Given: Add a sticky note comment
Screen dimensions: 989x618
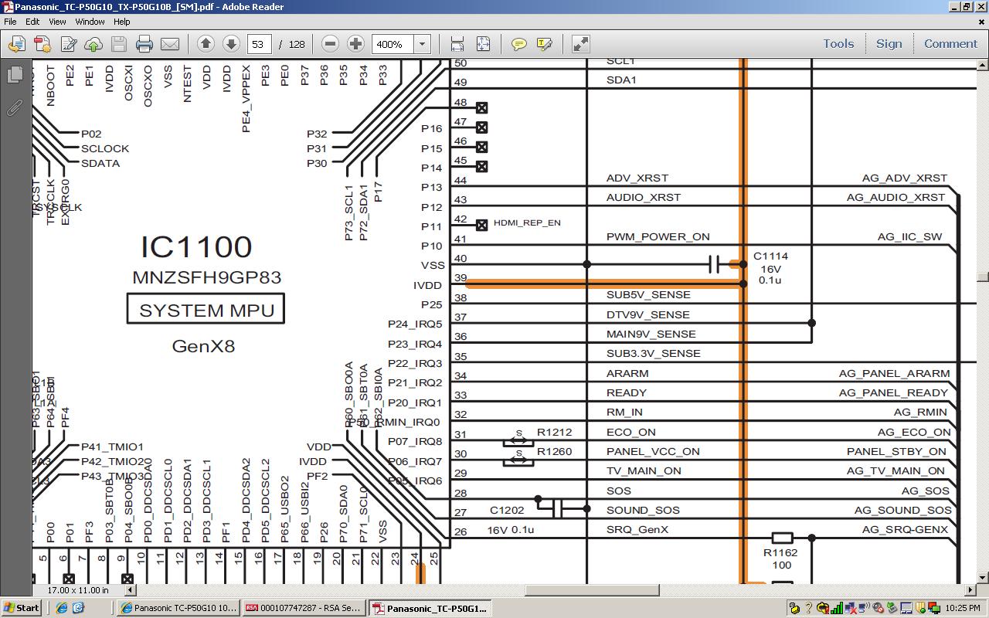Looking at the screenshot, I should click(x=519, y=44).
